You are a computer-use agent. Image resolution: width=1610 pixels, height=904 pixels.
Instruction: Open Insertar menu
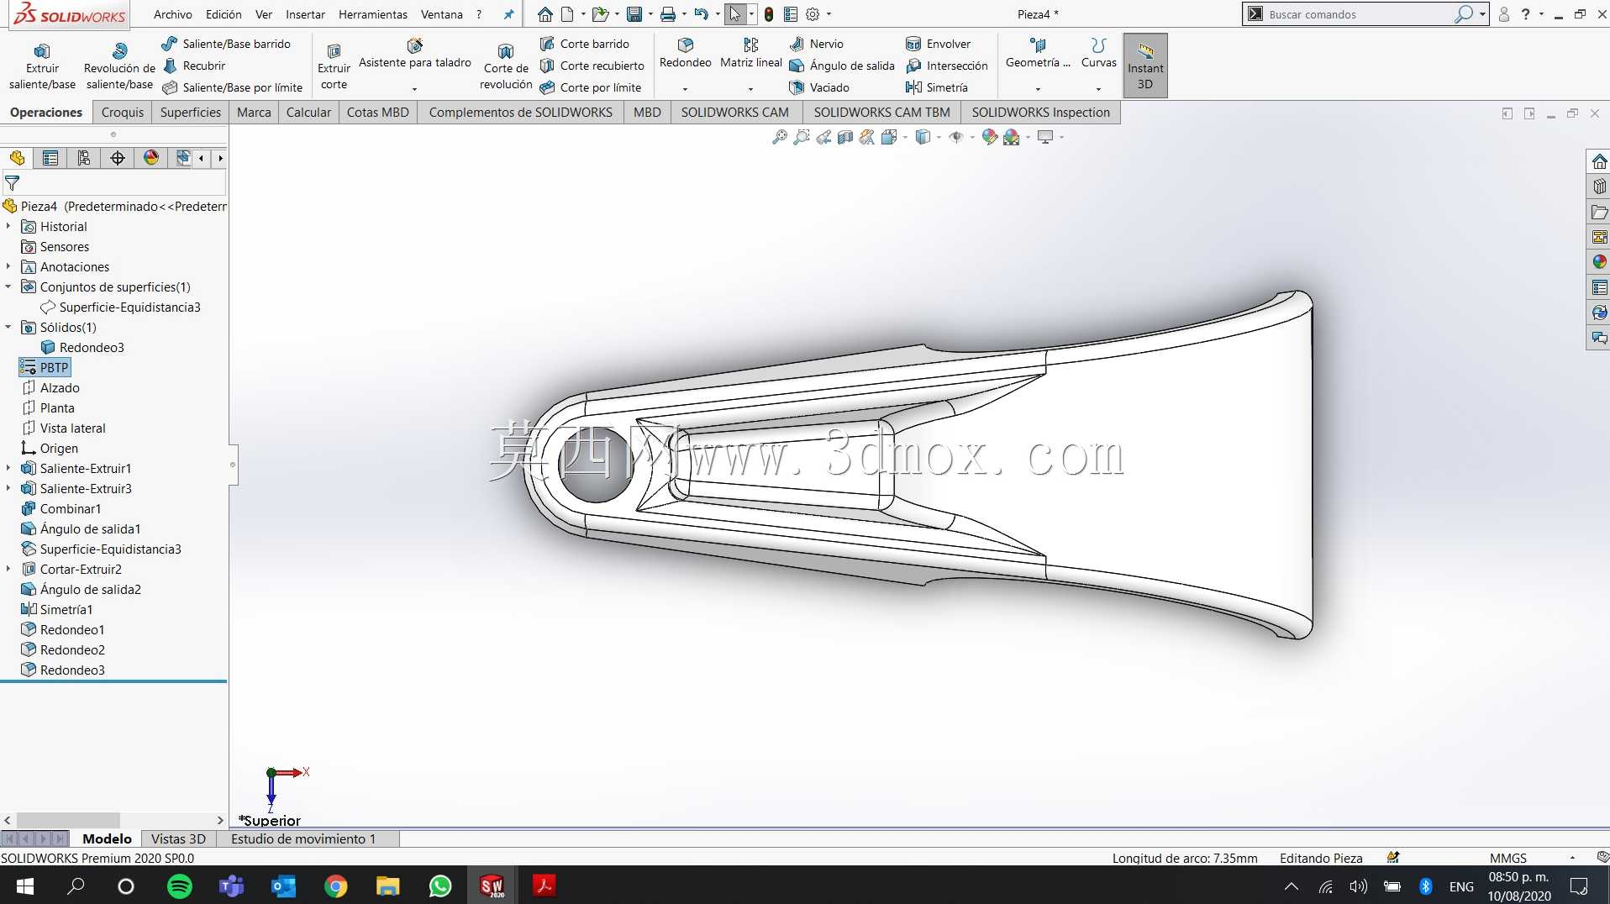(305, 14)
